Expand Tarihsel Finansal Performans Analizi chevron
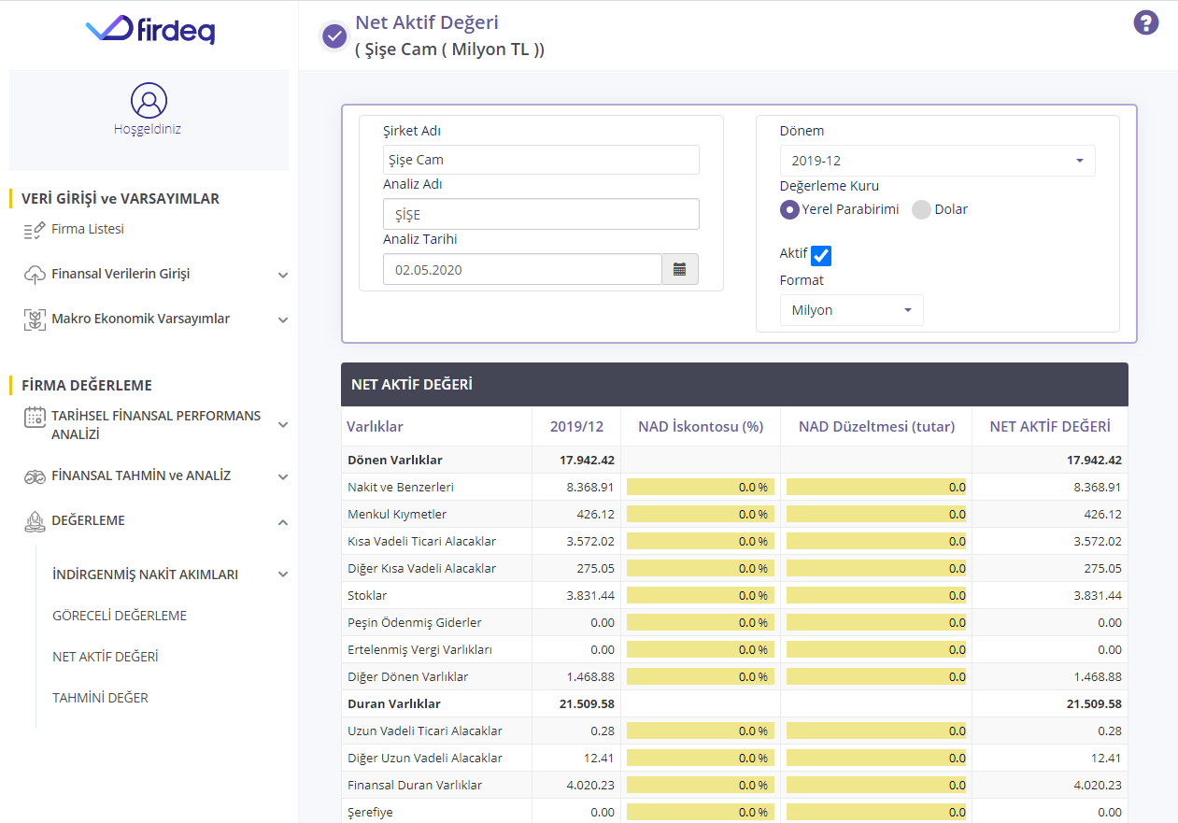 (x=283, y=425)
